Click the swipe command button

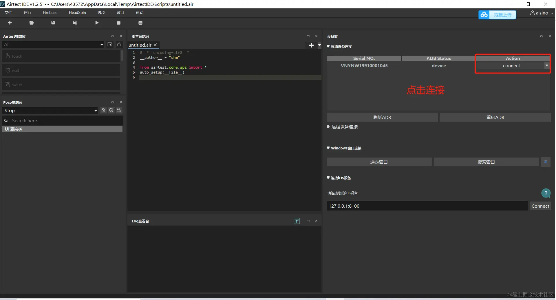pos(61,85)
